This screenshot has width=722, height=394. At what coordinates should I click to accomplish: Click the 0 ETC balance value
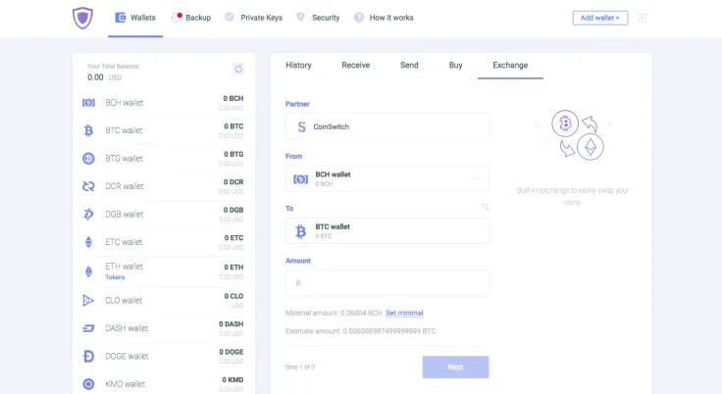coord(233,238)
